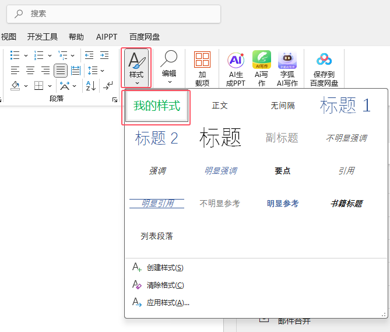Click the multilevel list icon
Screen dimensions: 390x332
click(63, 55)
